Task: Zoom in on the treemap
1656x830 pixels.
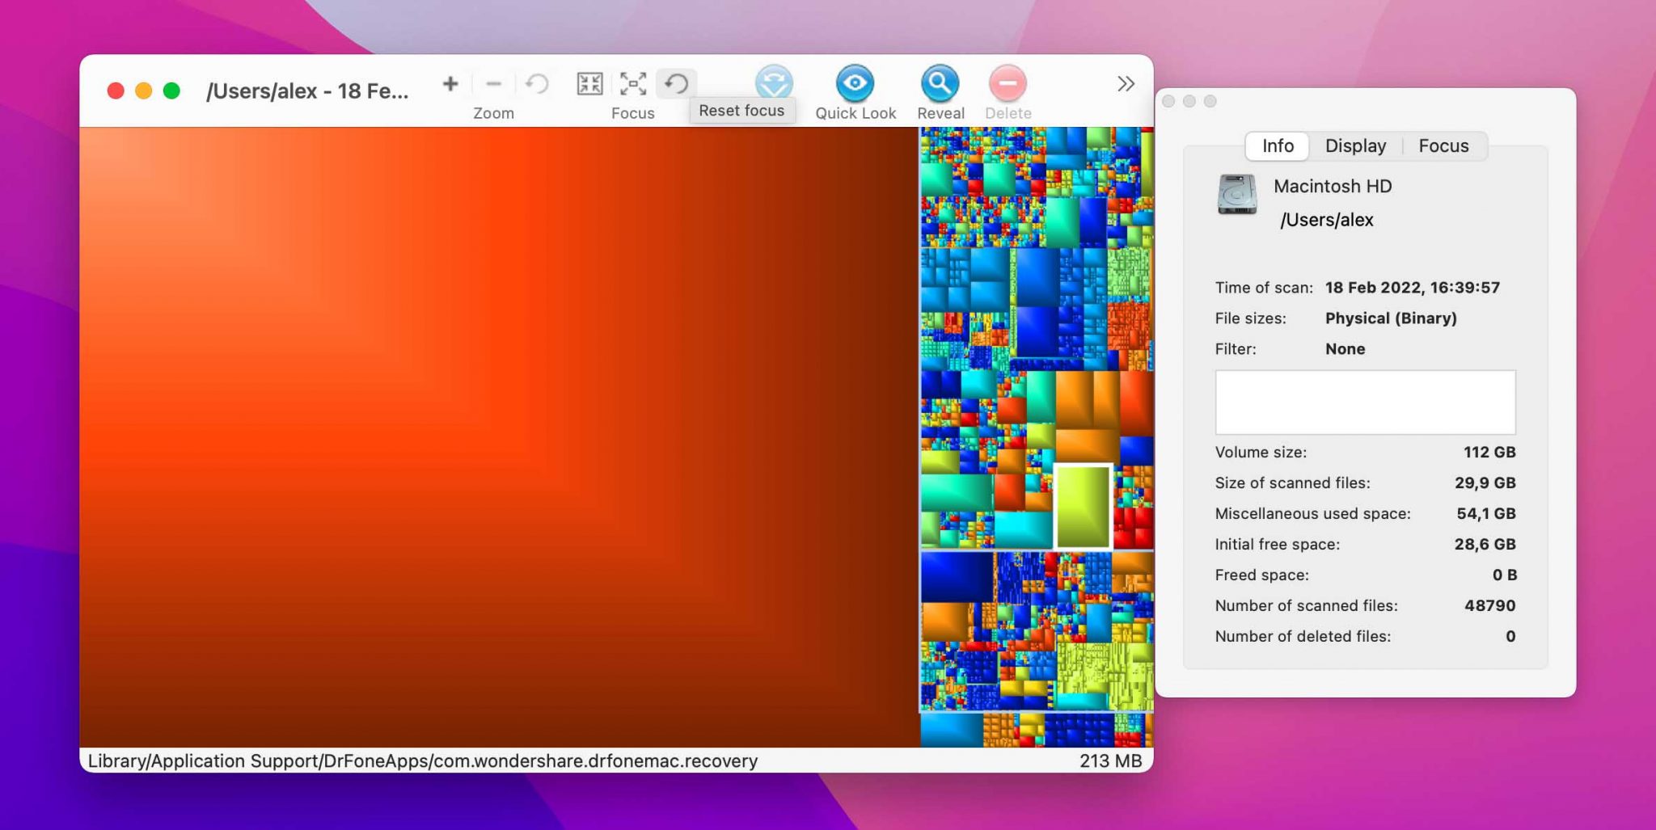Action: coord(450,83)
